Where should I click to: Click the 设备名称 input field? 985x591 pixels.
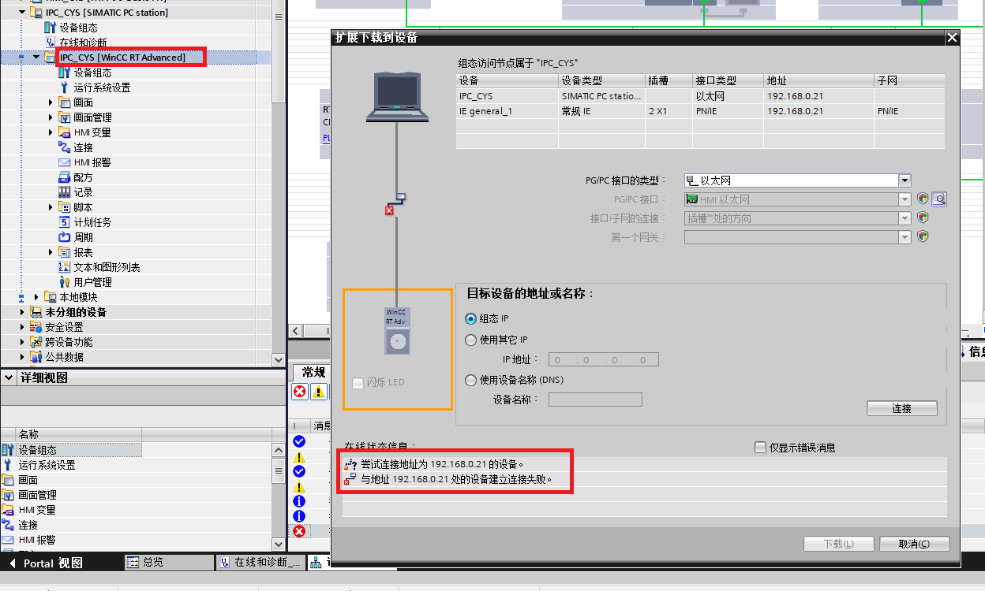pyautogui.click(x=595, y=400)
